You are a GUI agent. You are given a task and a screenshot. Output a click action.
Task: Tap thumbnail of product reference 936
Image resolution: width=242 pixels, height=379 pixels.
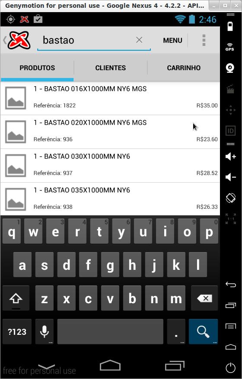point(16,132)
